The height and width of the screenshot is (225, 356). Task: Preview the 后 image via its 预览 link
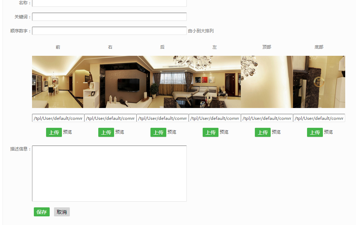tap(172, 132)
